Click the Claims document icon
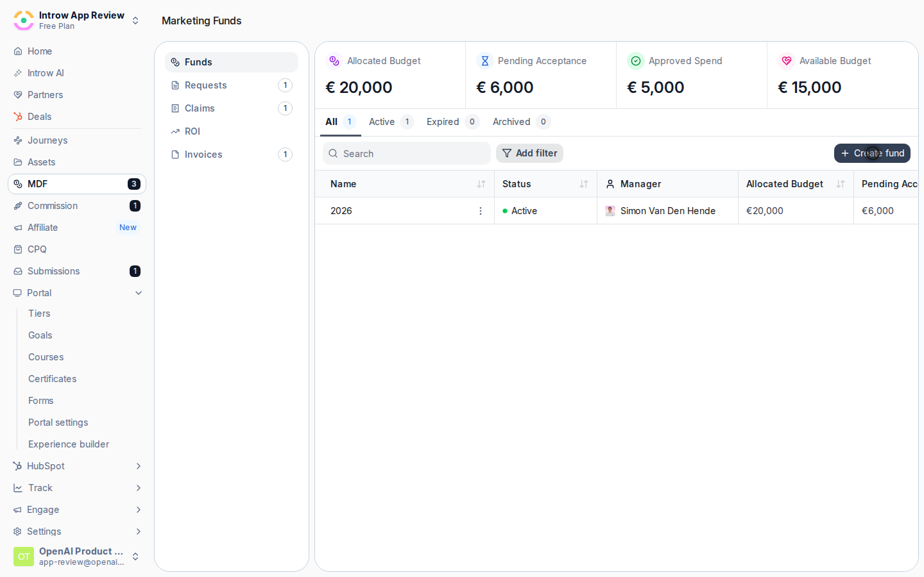The image size is (924, 577). [x=175, y=108]
